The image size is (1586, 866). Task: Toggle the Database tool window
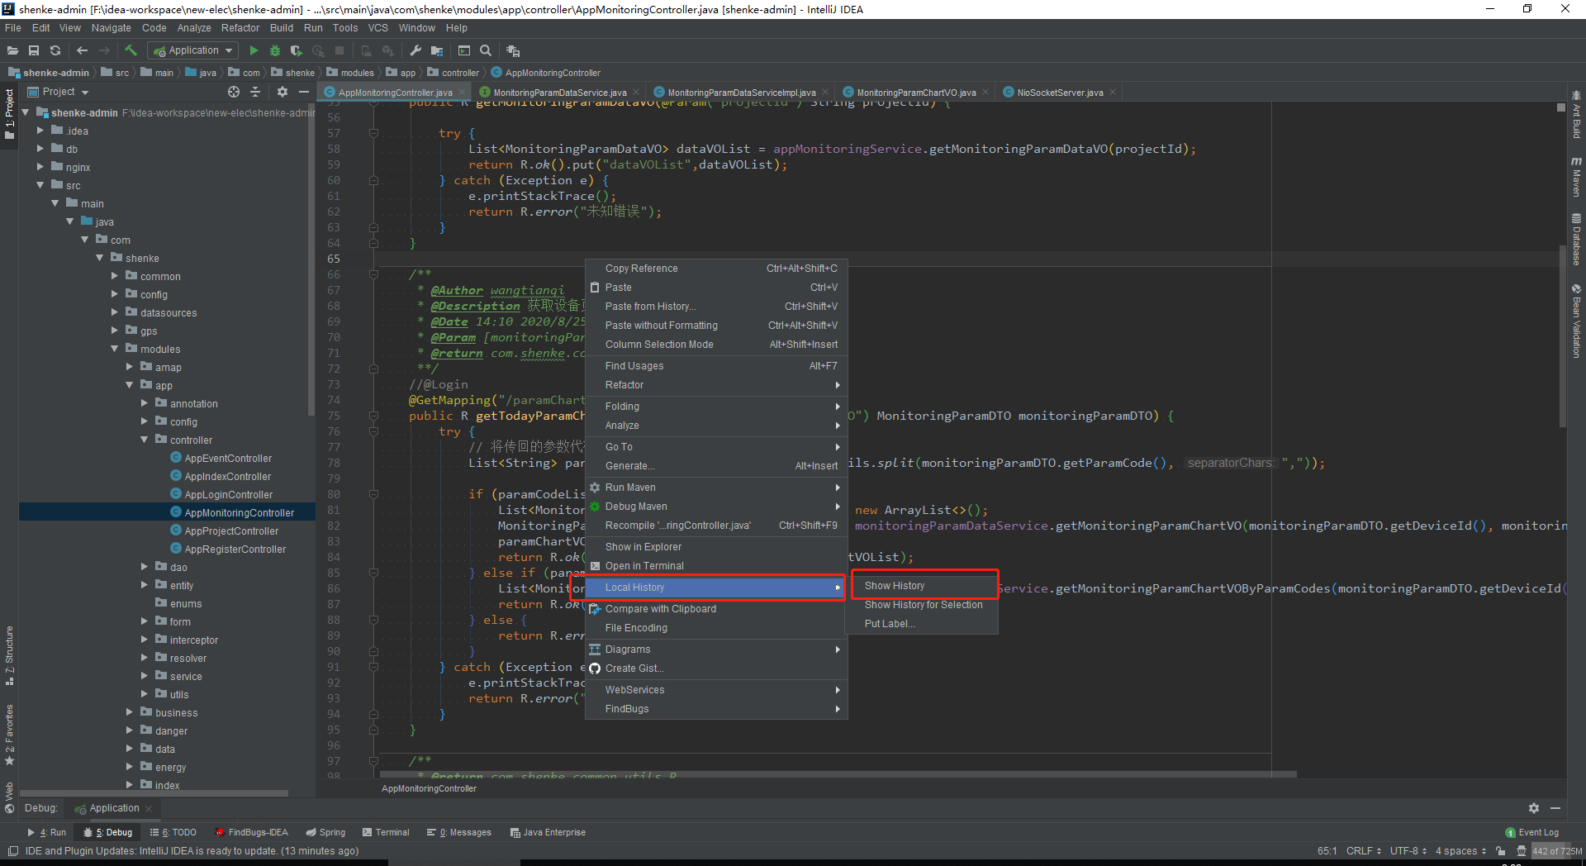pos(1576,240)
